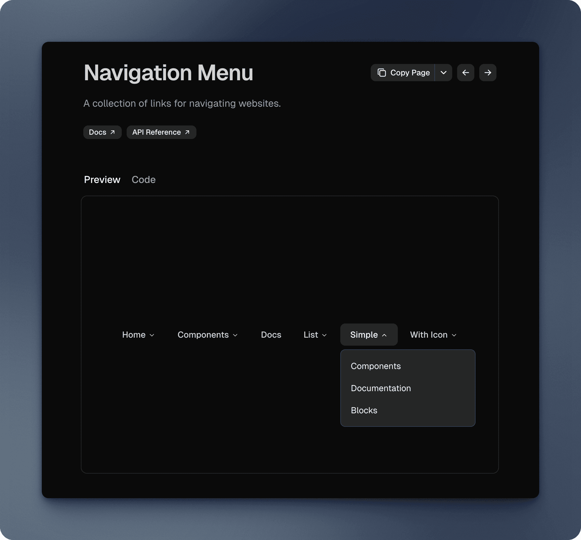Go to previous page with left arrow

coord(465,73)
